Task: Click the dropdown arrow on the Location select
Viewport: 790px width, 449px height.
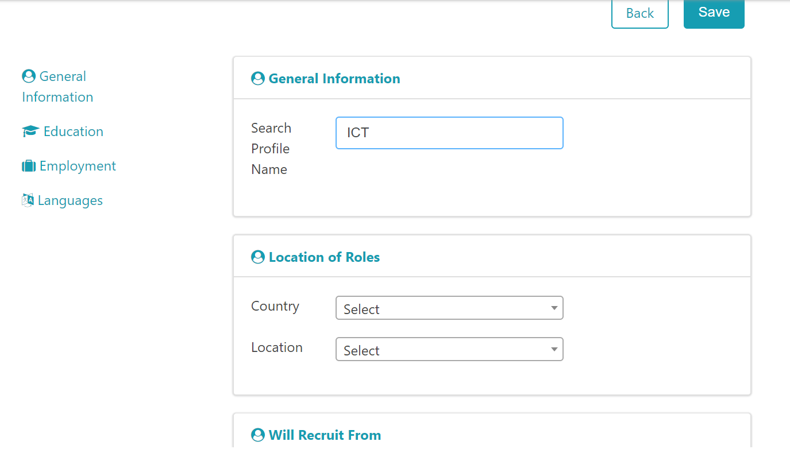Action: click(x=553, y=349)
